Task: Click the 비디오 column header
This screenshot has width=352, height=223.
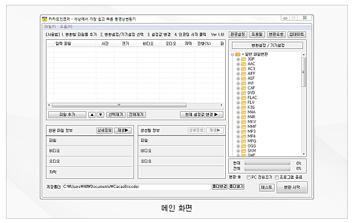Action: point(148,44)
